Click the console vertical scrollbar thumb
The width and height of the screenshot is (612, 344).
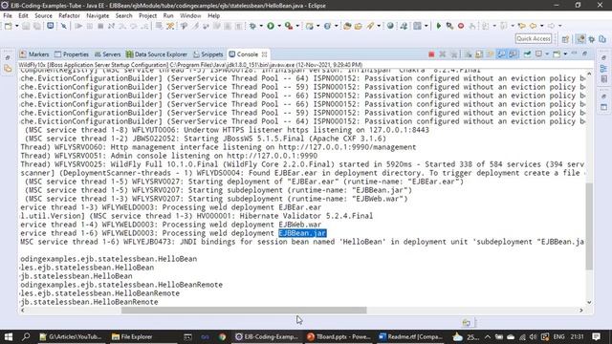click(x=589, y=226)
